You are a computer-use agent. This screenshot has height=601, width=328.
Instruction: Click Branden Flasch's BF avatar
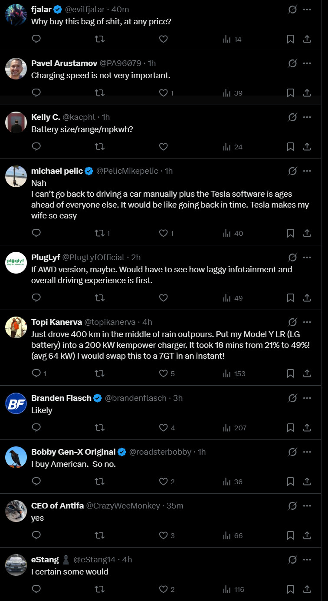pyautogui.click(x=16, y=403)
